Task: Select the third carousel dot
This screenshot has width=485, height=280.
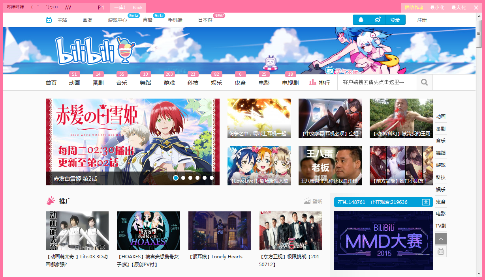Action: click(190, 178)
